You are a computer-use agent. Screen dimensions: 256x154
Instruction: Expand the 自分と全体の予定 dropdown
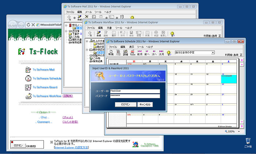click(x=212, y=52)
